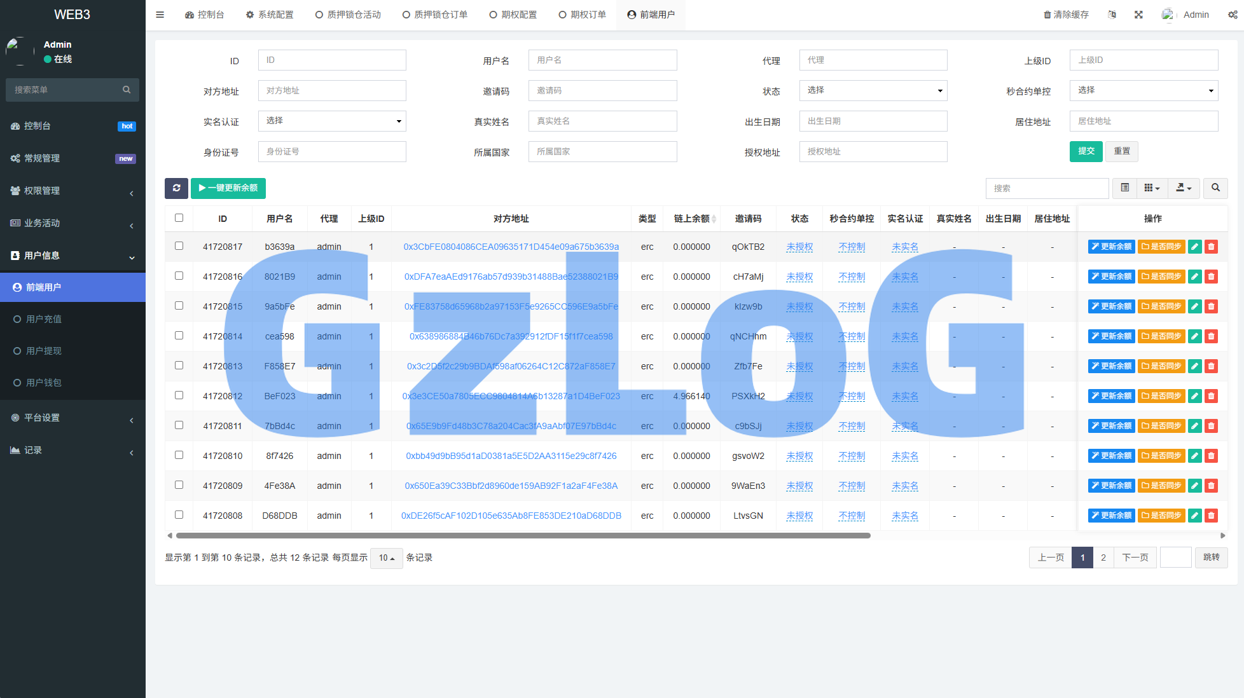Click search icon in sidebar menu search

(x=127, y=90)
